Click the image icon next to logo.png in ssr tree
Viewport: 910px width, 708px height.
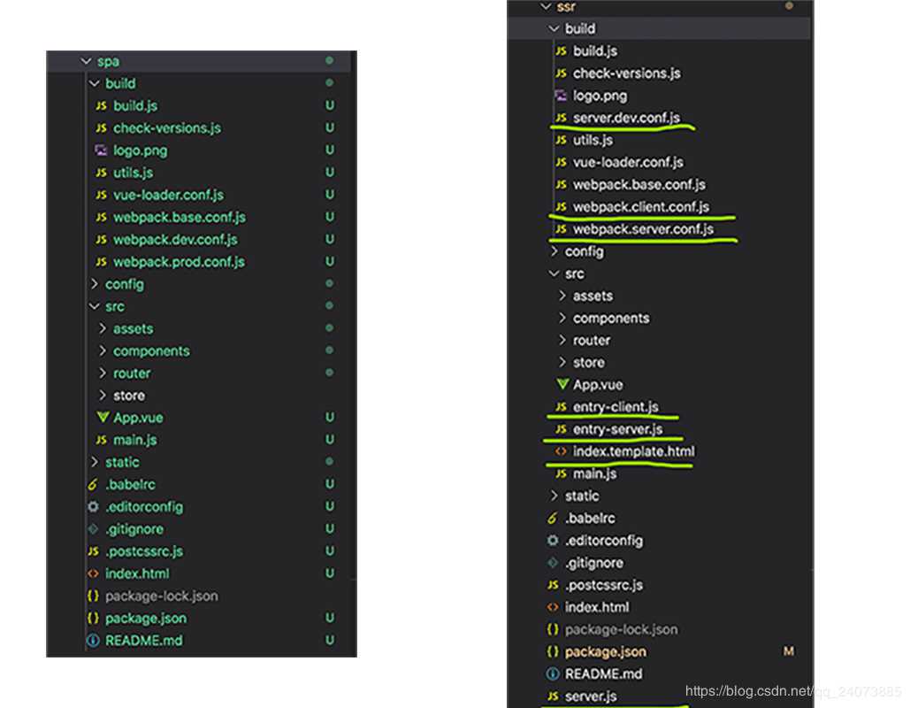click(x=560, y=96)
